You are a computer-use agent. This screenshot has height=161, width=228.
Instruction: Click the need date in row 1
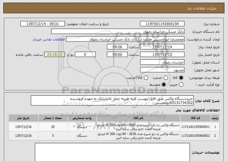23,127
